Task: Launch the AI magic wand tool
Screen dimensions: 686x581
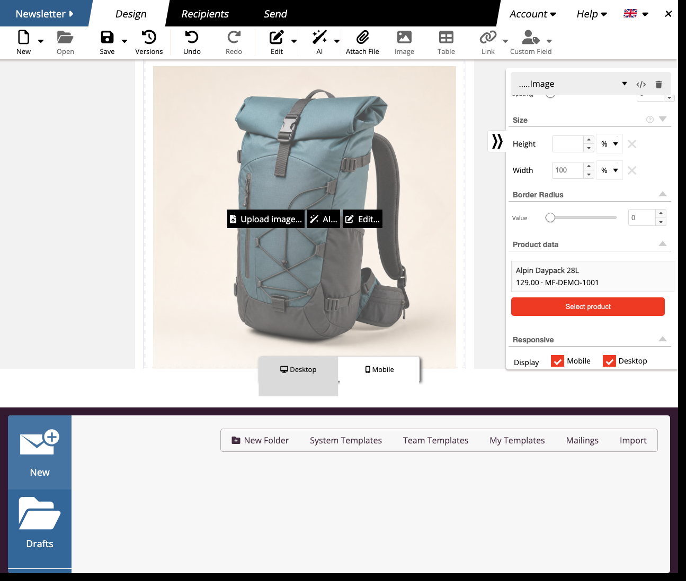Action: 319,38
